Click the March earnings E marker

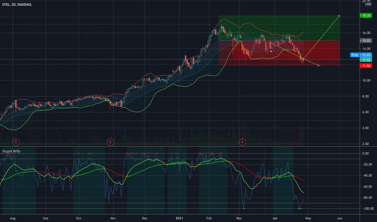click(242, 142)
